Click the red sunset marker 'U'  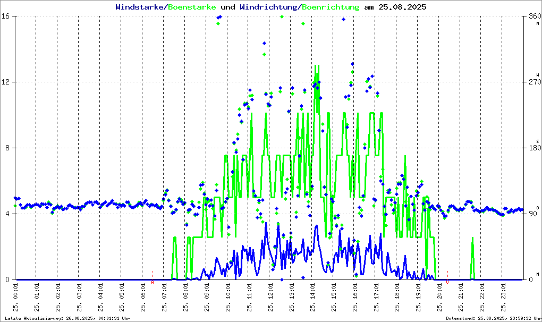pos(447,282)
